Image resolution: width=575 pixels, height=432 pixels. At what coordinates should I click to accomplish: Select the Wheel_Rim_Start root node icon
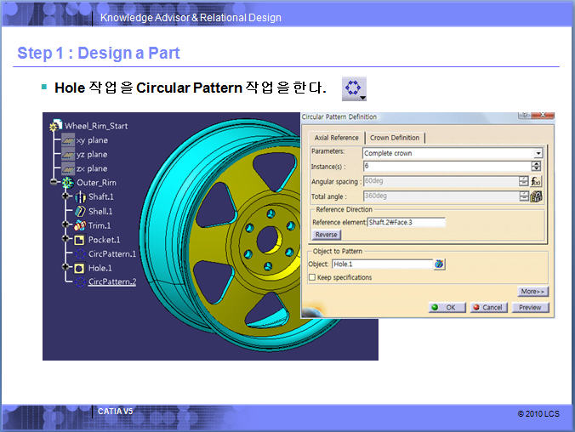pos(55,125)
